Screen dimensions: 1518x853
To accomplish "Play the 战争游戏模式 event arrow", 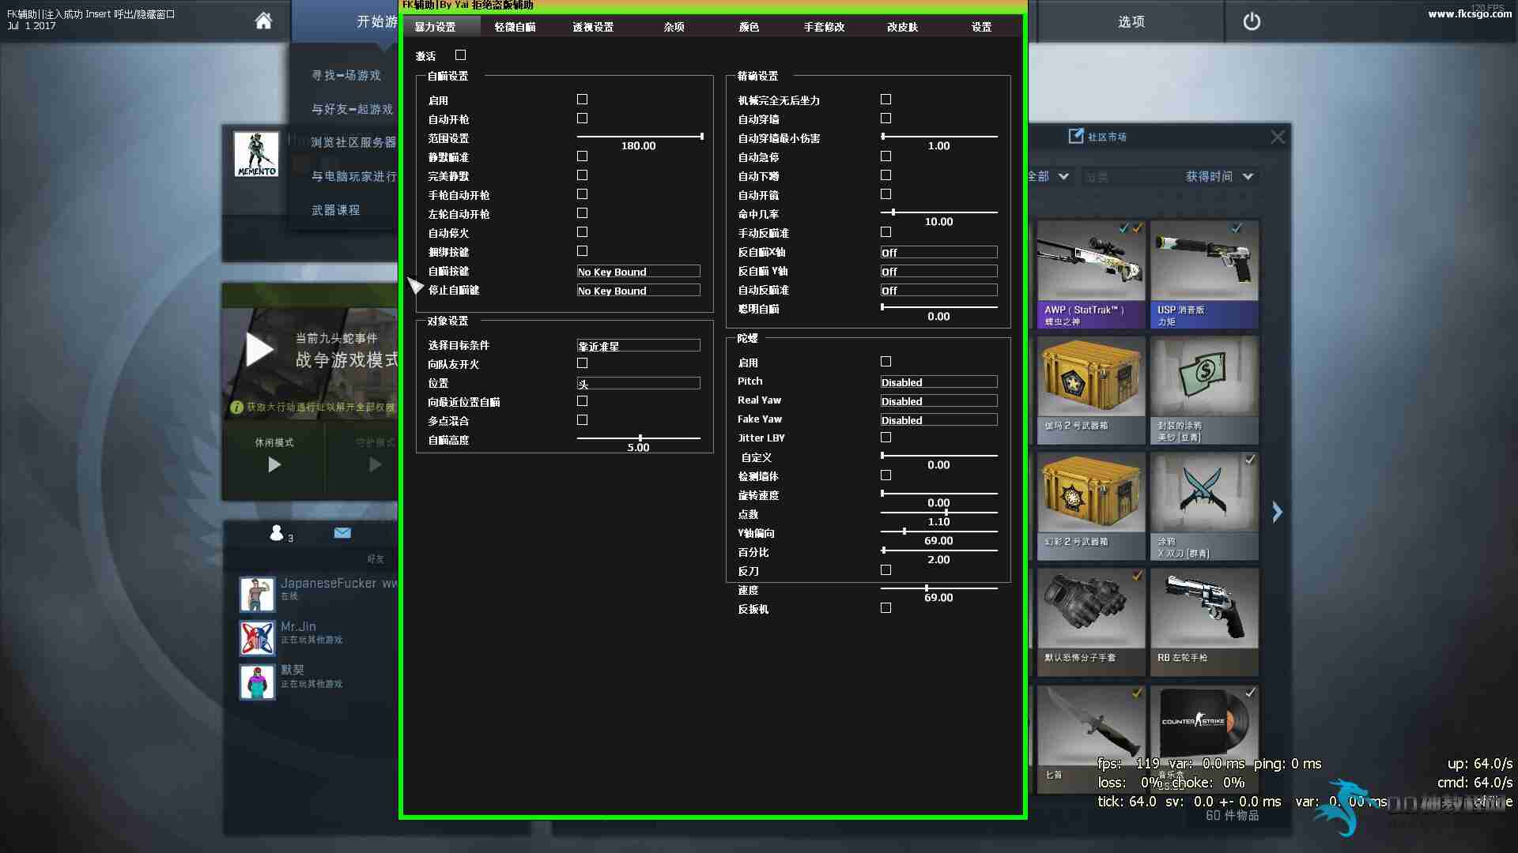I will click(x=259, y=349).
